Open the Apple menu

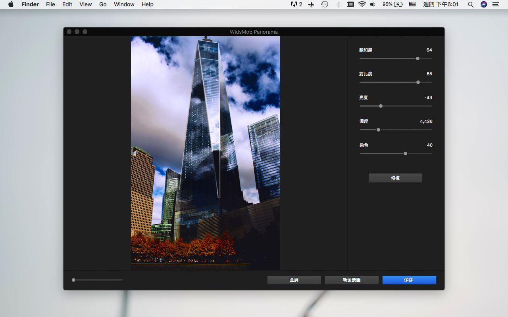(11, 4)
